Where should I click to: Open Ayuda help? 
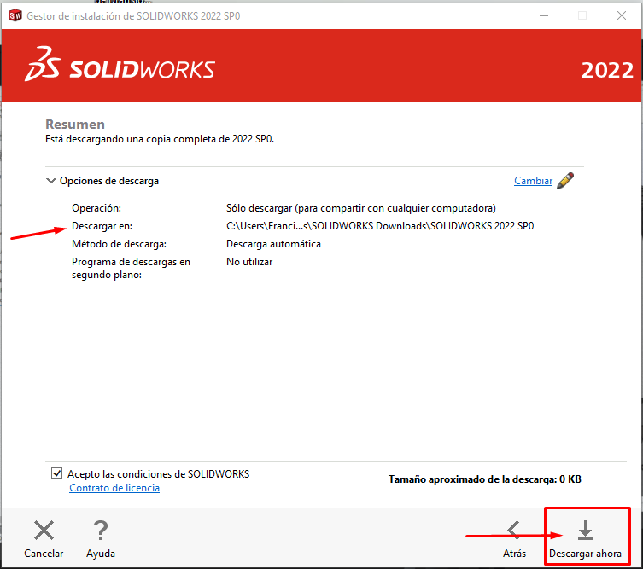tap(101, 538)
